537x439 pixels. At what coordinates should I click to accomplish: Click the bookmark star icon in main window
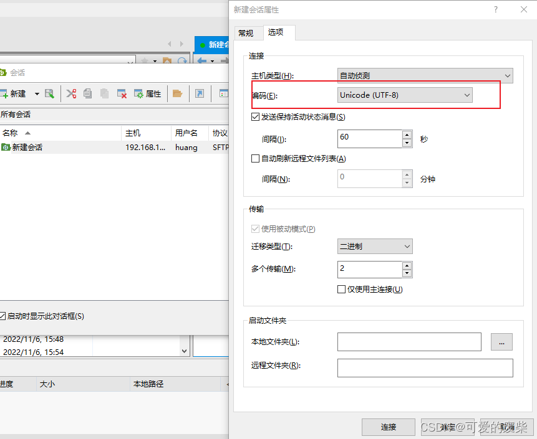click(x=145, y=61)
